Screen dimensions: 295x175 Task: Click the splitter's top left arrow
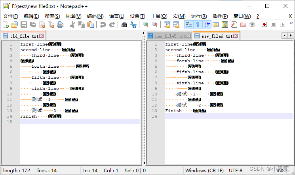(x=144, y=33)
